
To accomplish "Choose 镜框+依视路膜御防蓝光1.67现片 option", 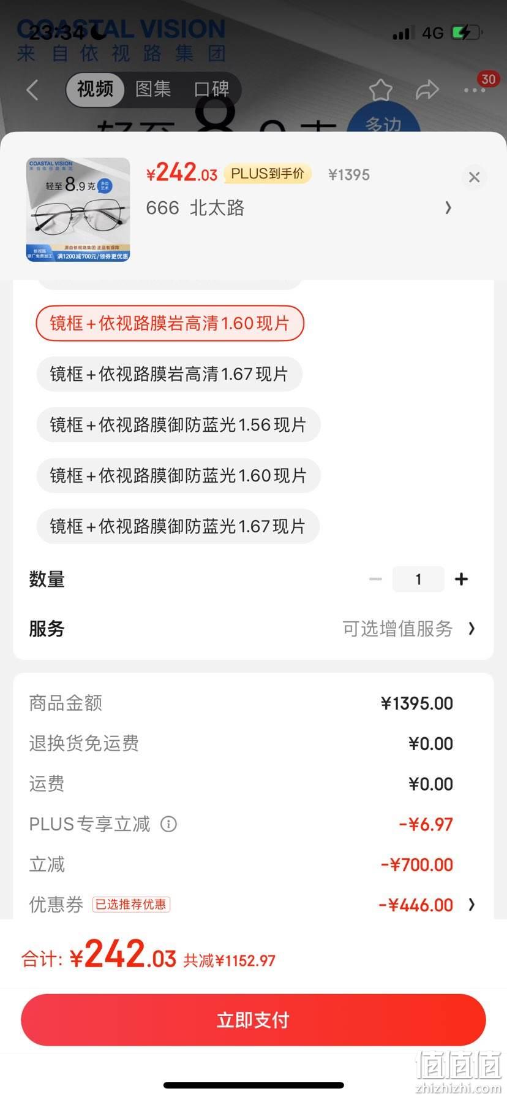I will tap(178, 526).
